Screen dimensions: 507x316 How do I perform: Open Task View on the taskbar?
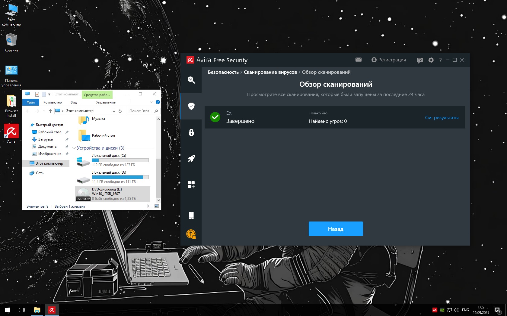coord(22,310)
